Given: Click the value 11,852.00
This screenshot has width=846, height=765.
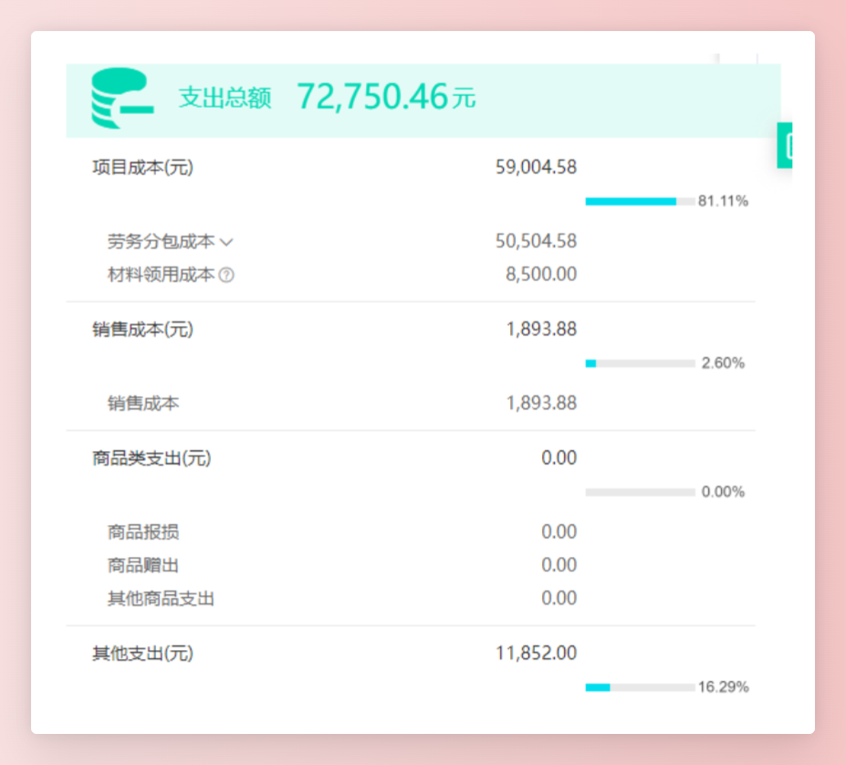Looking at the screenshot, I should tap(536, 654).
